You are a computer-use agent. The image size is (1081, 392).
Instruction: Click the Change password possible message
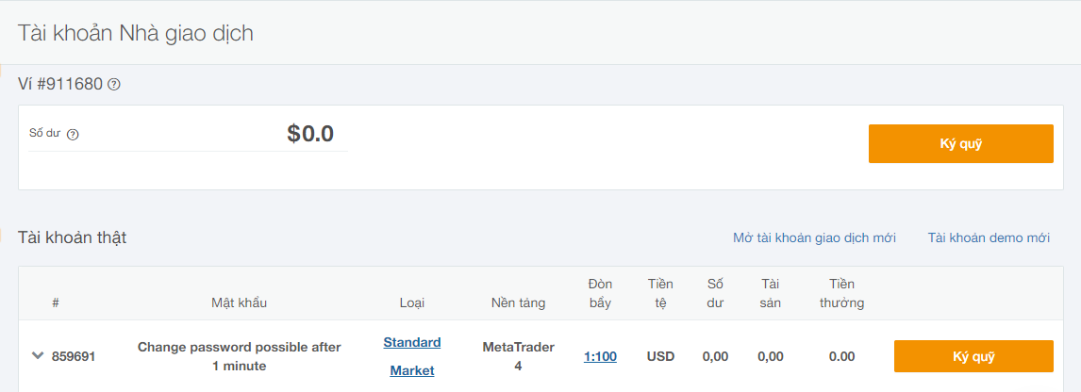pos(240,356)
